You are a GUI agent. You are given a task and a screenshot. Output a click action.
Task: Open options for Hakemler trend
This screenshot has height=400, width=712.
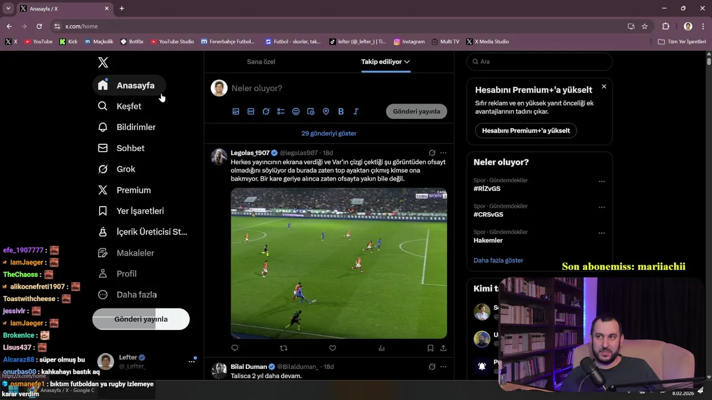point(602,233)
